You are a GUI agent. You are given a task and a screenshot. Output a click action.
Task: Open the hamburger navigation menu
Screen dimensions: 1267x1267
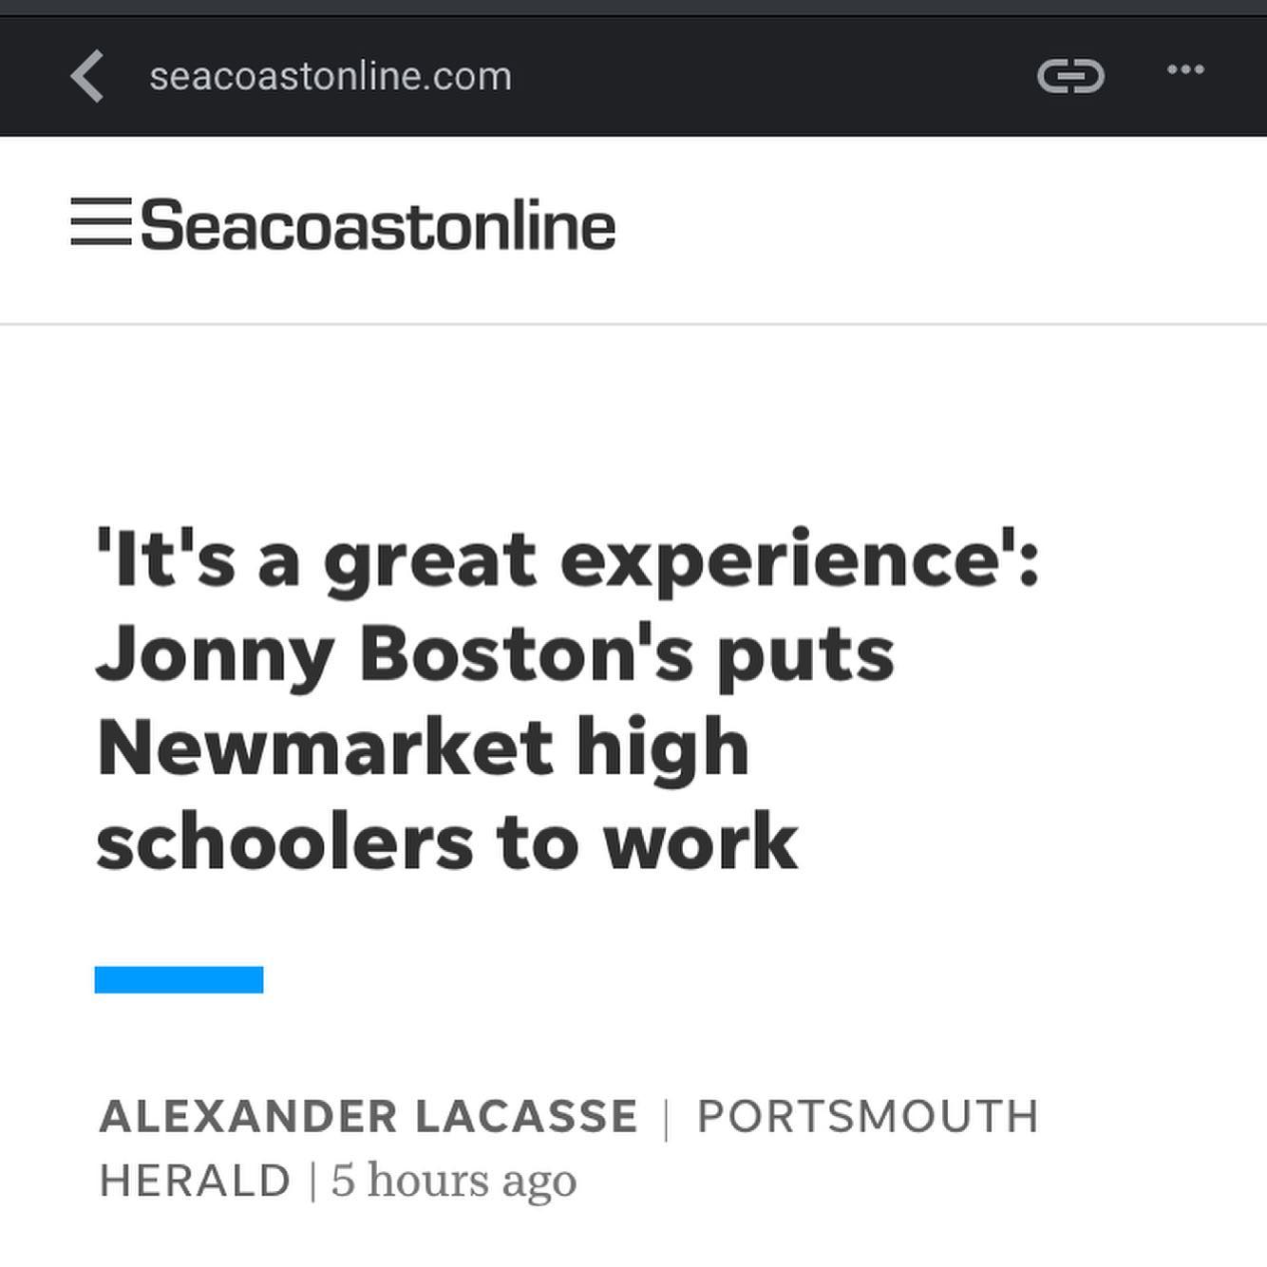click(x=101, y=222)
